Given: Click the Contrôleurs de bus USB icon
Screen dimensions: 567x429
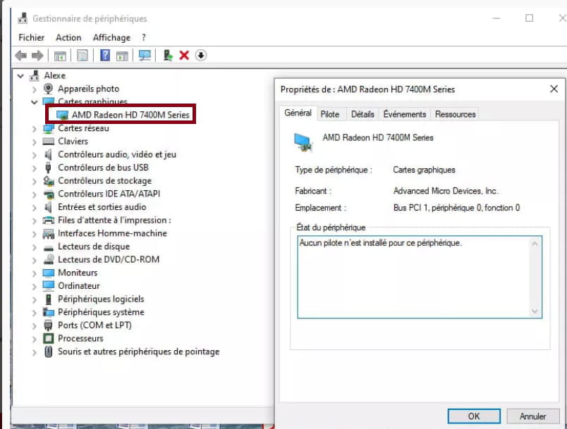Looking at the screenshot, I should (48, 168).
